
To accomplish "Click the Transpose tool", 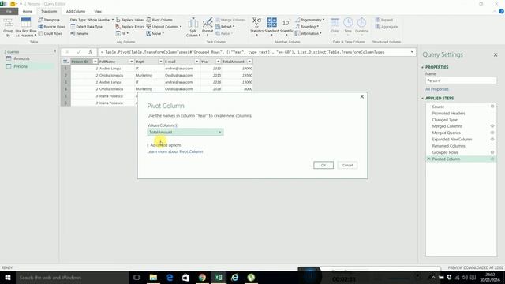I will pos(49,20).
